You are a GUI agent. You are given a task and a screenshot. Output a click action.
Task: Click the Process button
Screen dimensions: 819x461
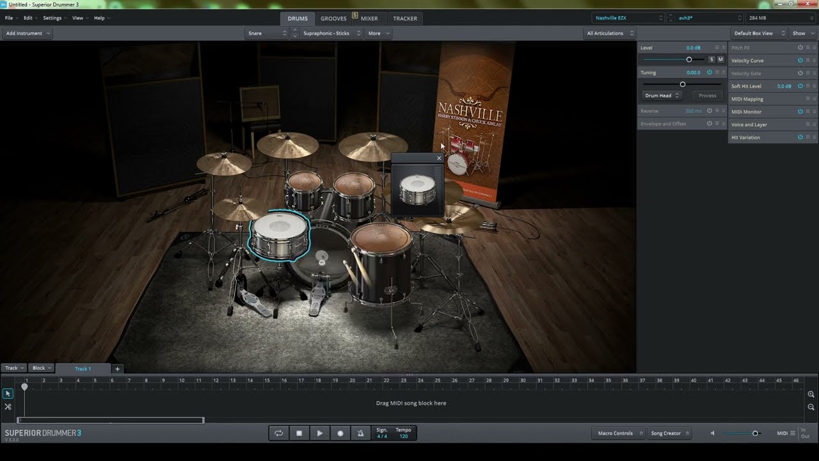click(x=708, y=95)
